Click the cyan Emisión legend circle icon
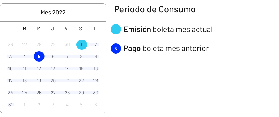Screen dimensions: 279x117 pos(116,29)
